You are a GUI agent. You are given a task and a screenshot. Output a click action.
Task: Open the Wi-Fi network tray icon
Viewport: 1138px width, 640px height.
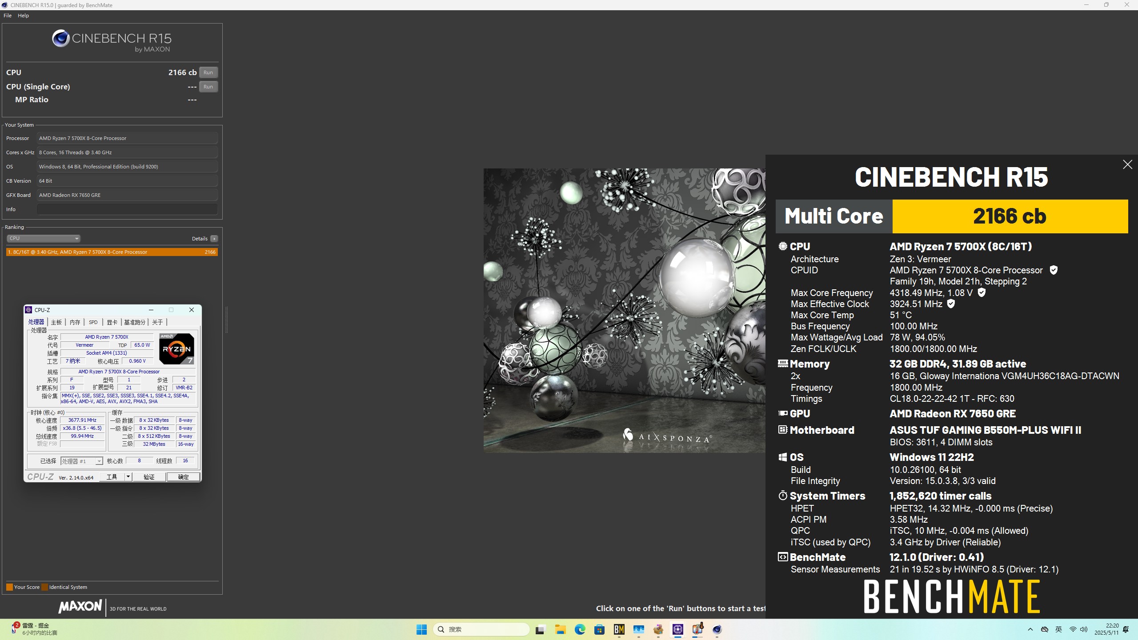click(x=1073, y=629)
